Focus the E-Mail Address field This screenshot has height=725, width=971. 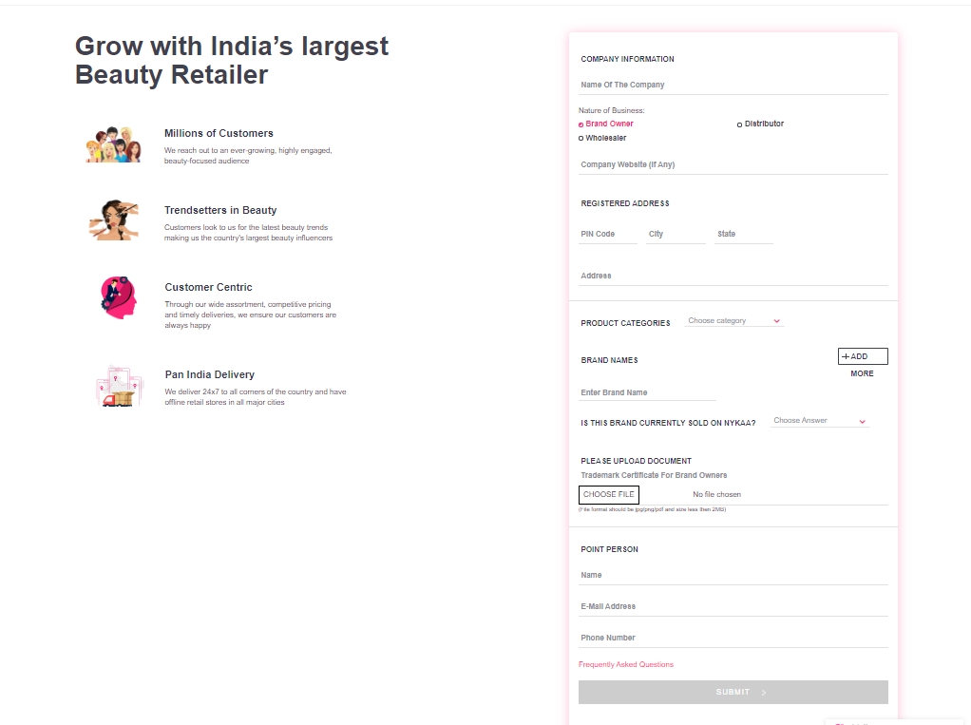[733, 606]
